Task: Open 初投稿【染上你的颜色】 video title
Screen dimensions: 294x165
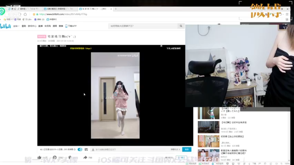Action: tap(232, 136)
